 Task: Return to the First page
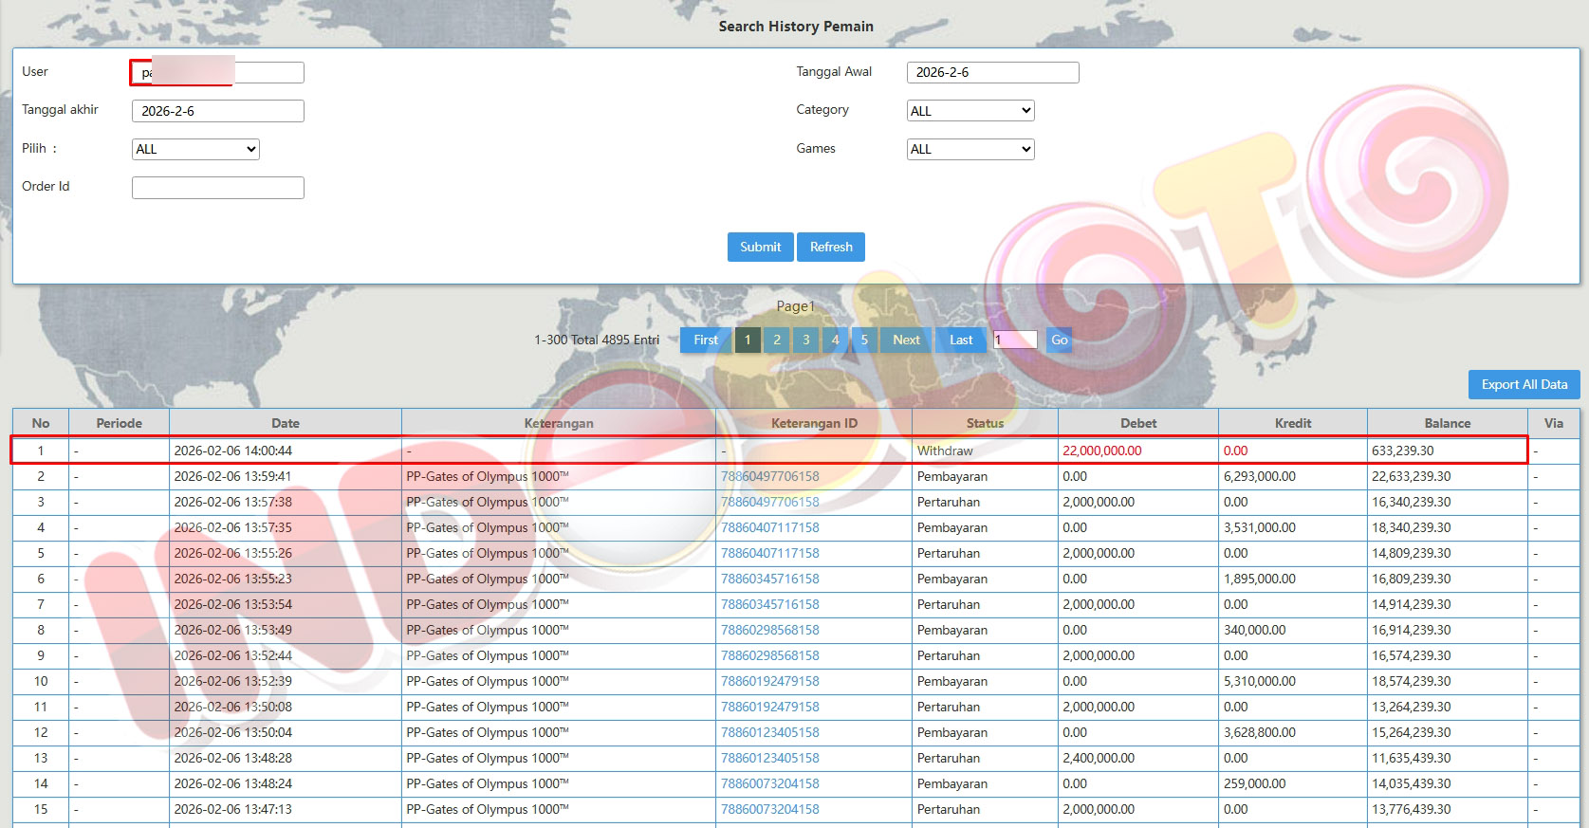coord(706,340)
